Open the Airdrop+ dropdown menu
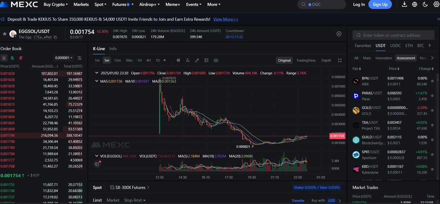The height and width of the screenshot is (204, 440). click(150, 4)
